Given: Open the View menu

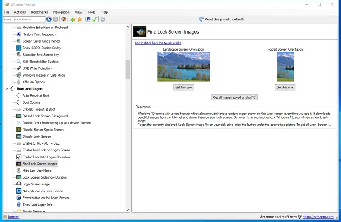Looking at the screenshot, I should [x=78, y=12].
